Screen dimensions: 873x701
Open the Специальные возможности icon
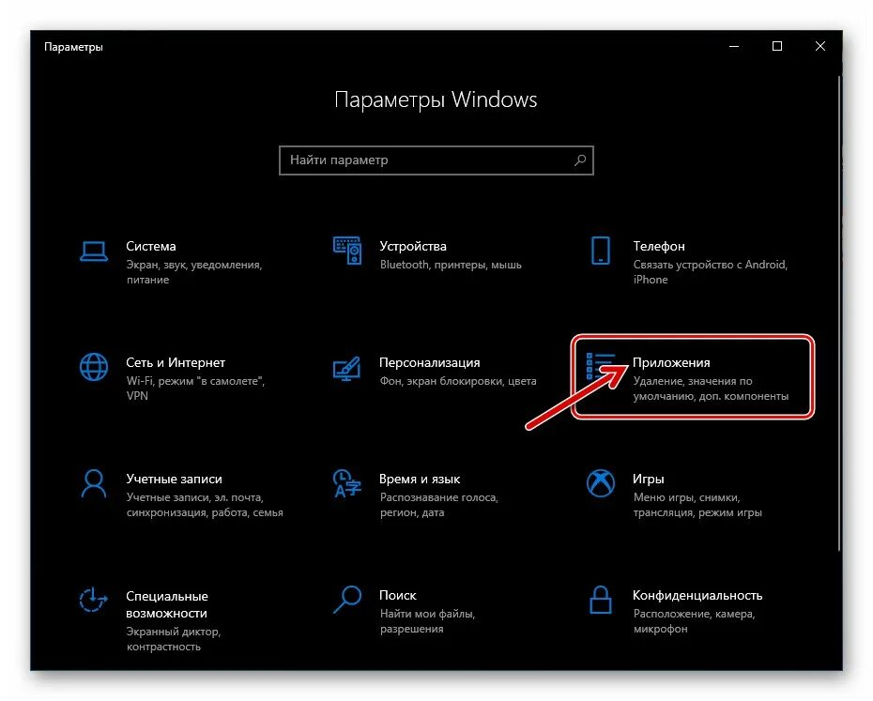[x=92, y=600]
